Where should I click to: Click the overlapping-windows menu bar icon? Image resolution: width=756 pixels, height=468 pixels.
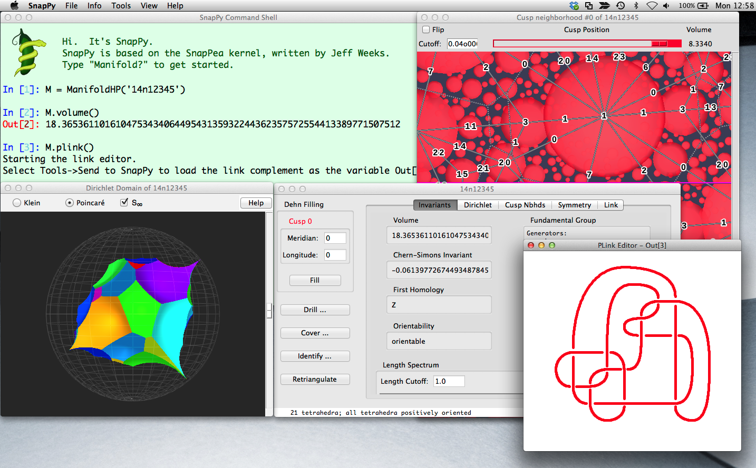(x=589, y=5)
